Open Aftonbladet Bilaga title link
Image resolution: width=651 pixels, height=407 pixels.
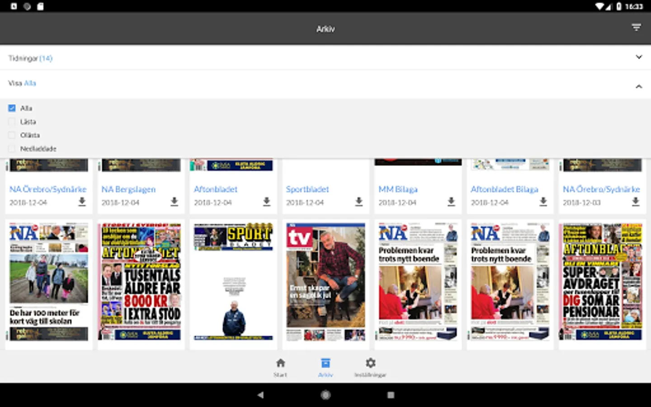coord(505,189)
